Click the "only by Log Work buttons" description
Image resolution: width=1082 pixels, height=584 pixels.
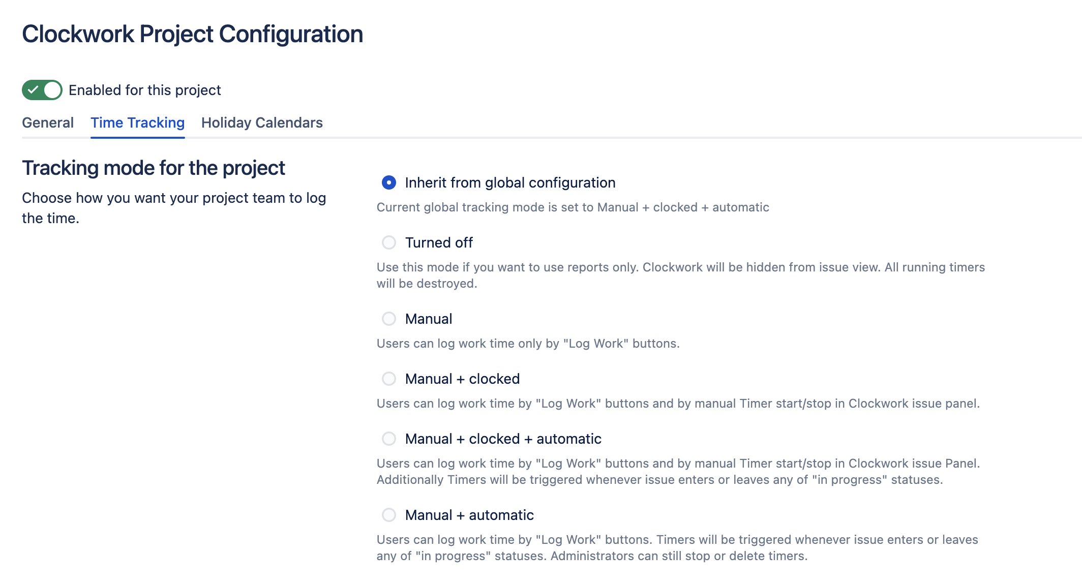(528, 344)
